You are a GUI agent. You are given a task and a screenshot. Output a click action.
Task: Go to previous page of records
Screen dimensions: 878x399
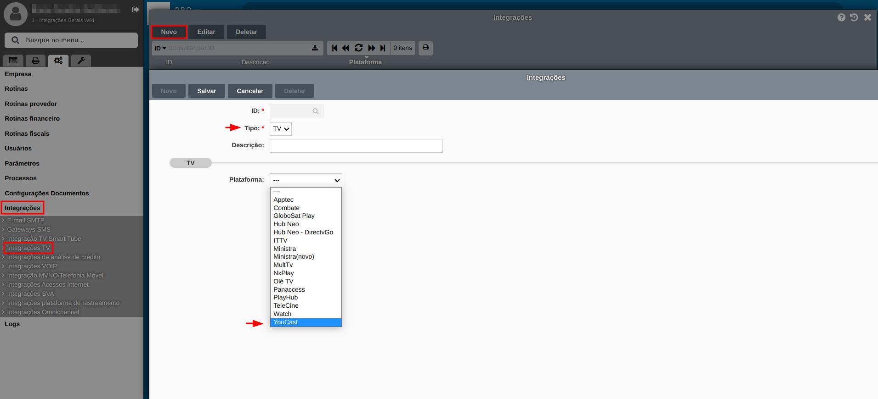[346, 48]
